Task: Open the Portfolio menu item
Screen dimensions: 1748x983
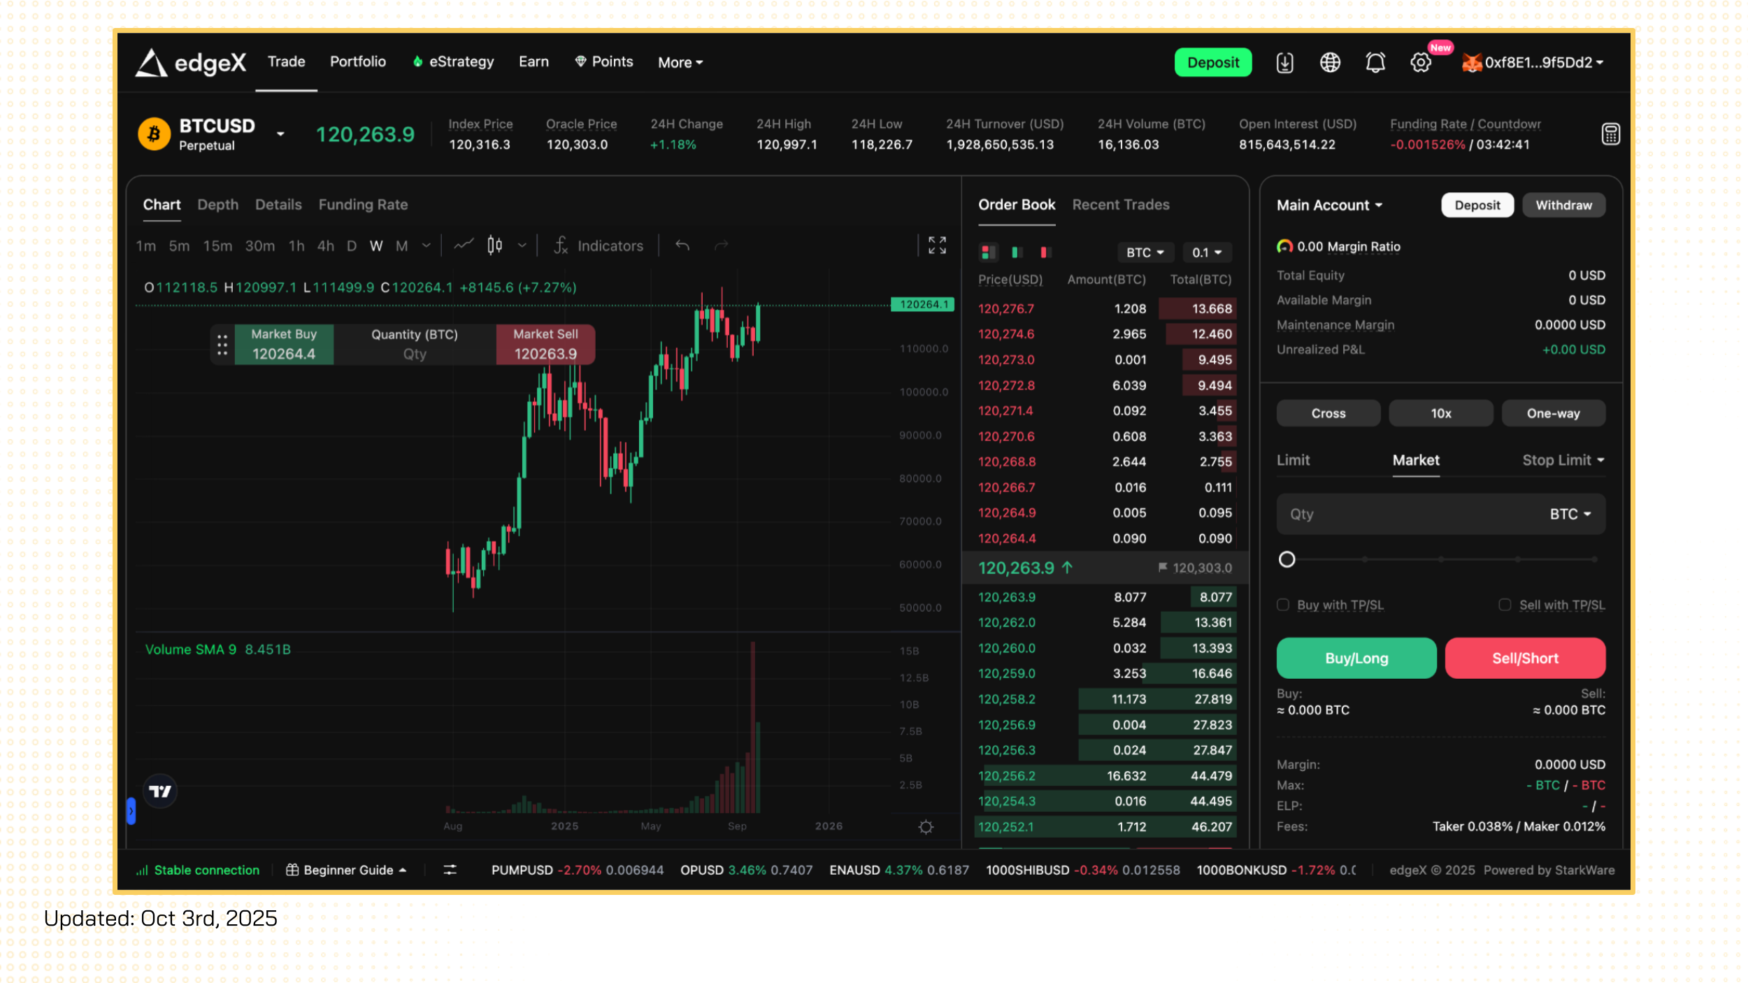Action: tap(357, 62)
